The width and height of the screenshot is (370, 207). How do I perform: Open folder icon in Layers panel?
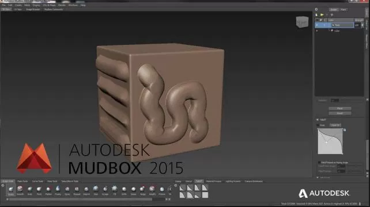(322, 15)
